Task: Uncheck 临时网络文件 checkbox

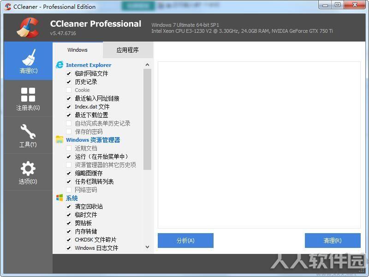Action: 69,73
